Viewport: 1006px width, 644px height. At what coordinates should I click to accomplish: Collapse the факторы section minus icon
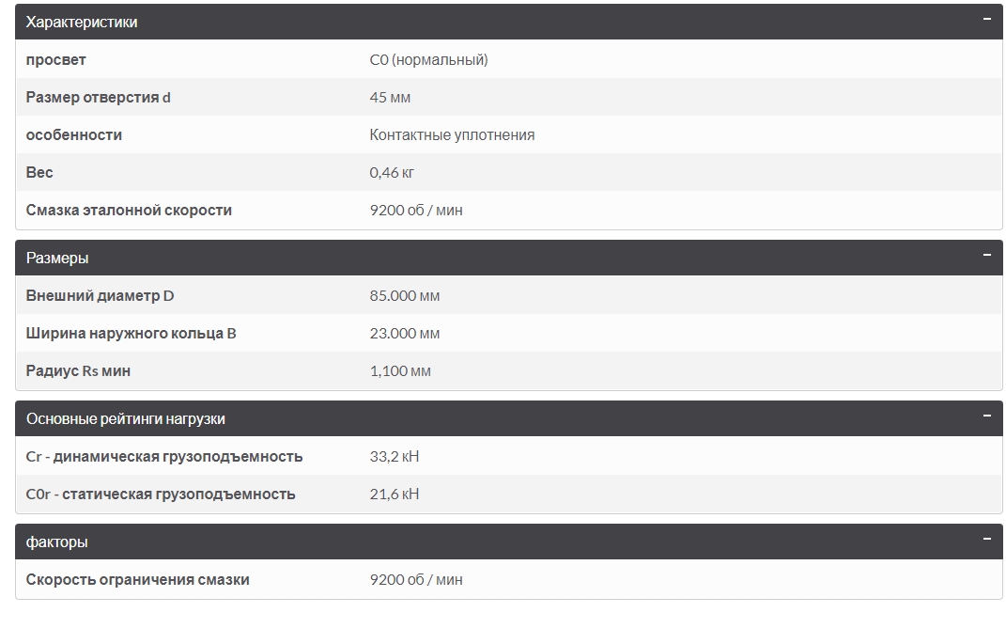point(986,539)
